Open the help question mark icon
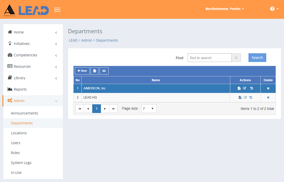Viewport: 284px width, 182px height. 272,9
